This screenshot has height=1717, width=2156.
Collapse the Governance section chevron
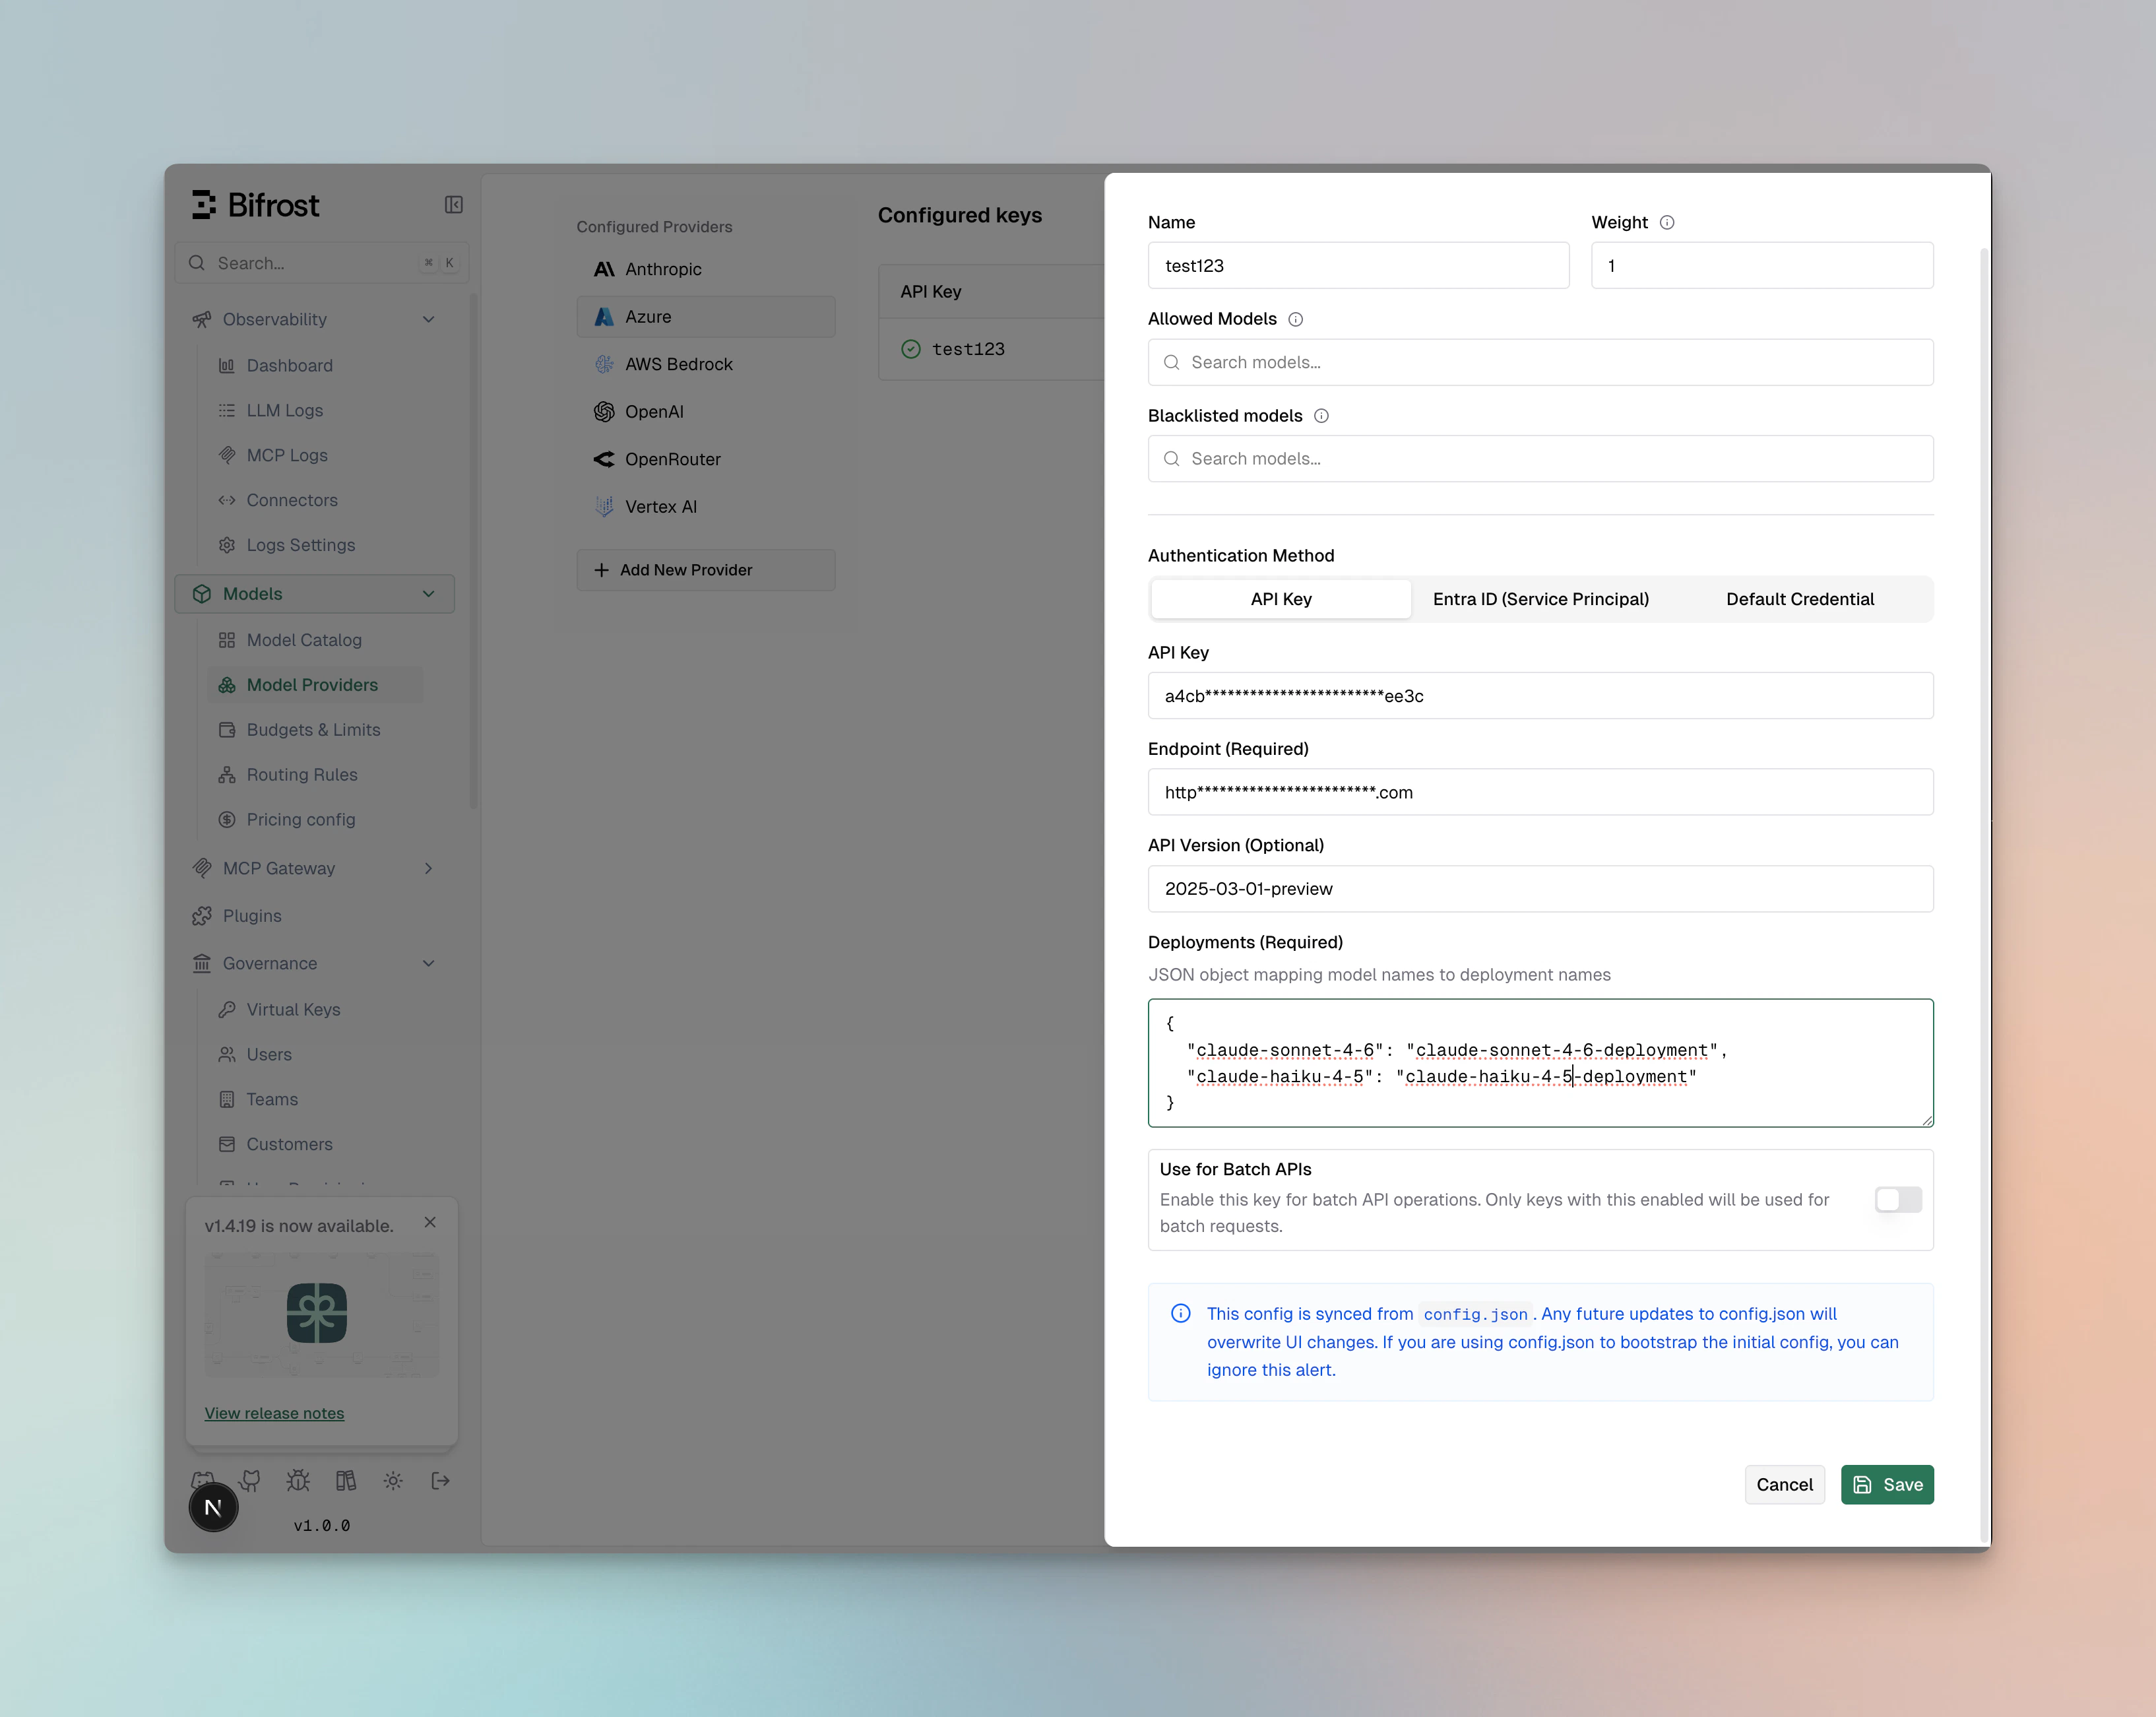point(429,964)
